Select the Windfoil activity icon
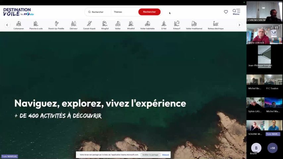Image resolution: width=283 pixels, height=159 pixels. pos(131,25)
